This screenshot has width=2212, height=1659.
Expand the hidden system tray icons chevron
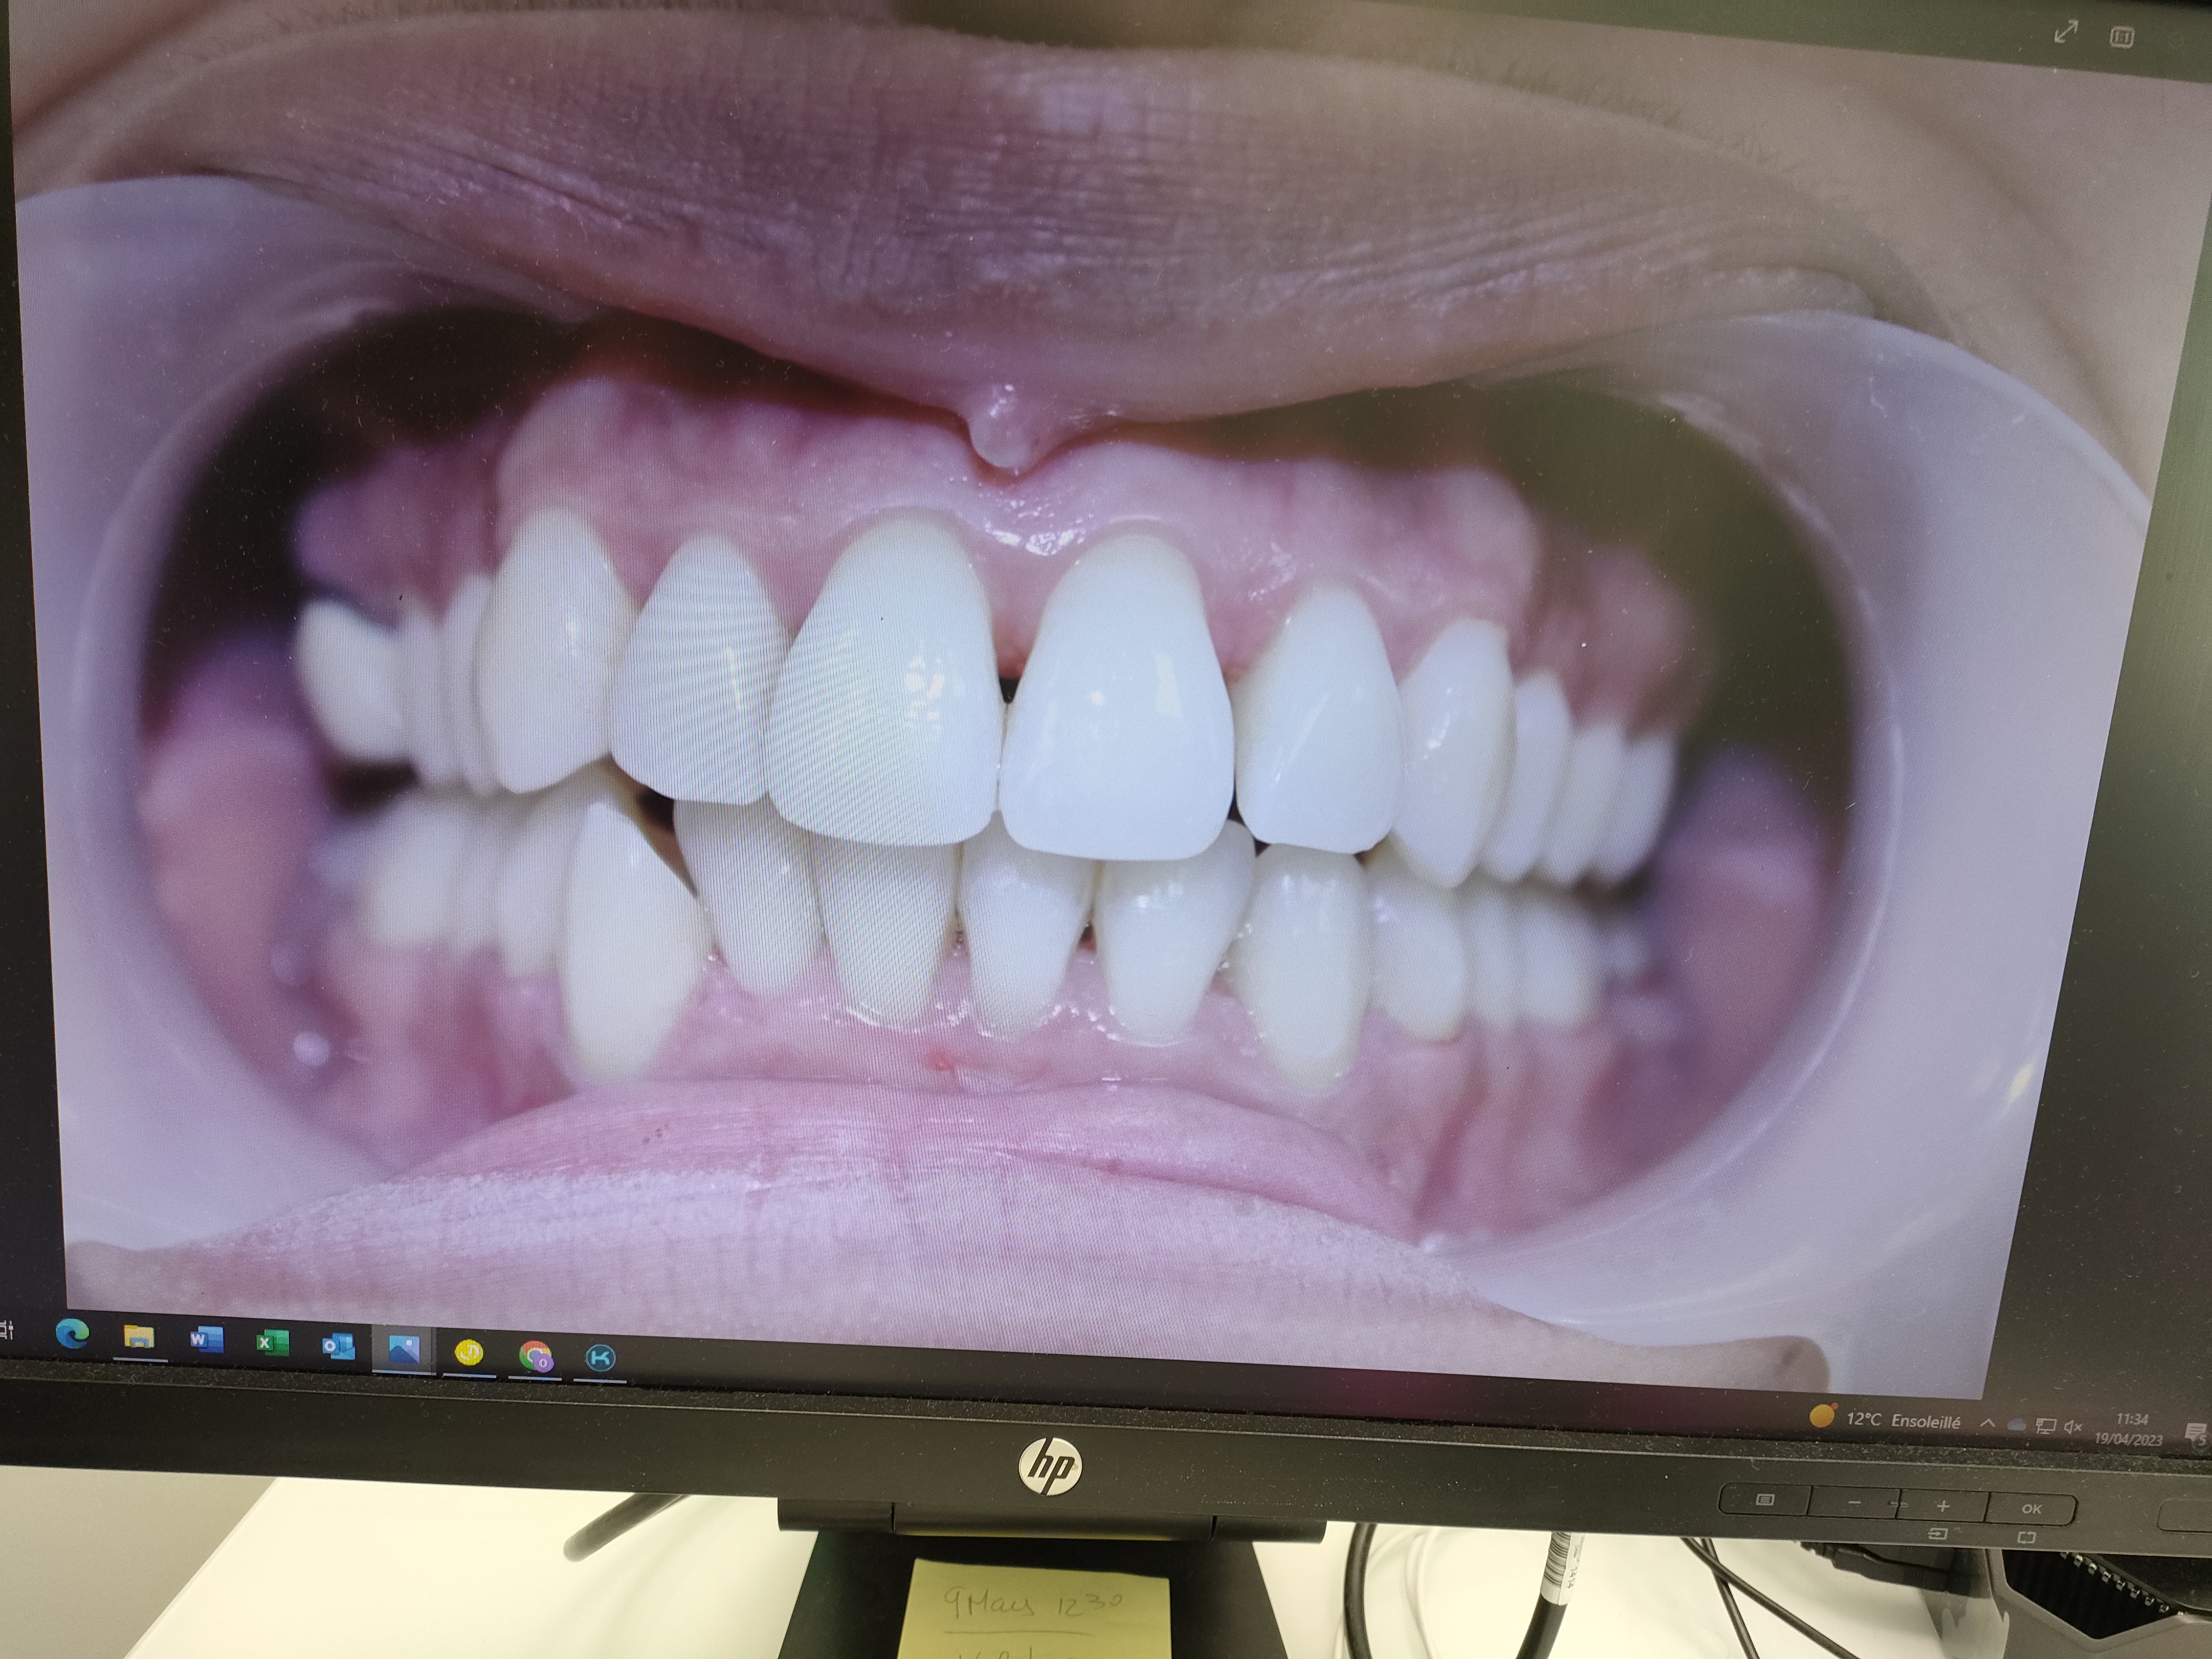coord(1988,1423)
